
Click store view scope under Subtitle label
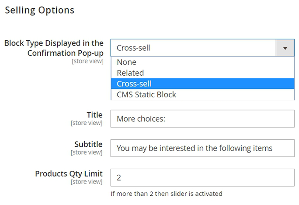point(87,152)
